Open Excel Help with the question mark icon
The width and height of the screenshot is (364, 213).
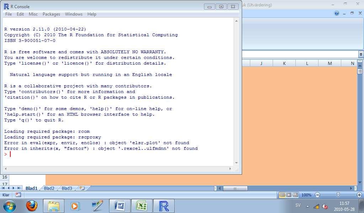point(337,13)
